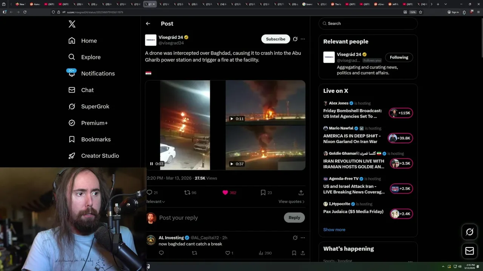483x271 pixels.
Task: Click Show more under Live on X
Action: click(x=334, y=230)
